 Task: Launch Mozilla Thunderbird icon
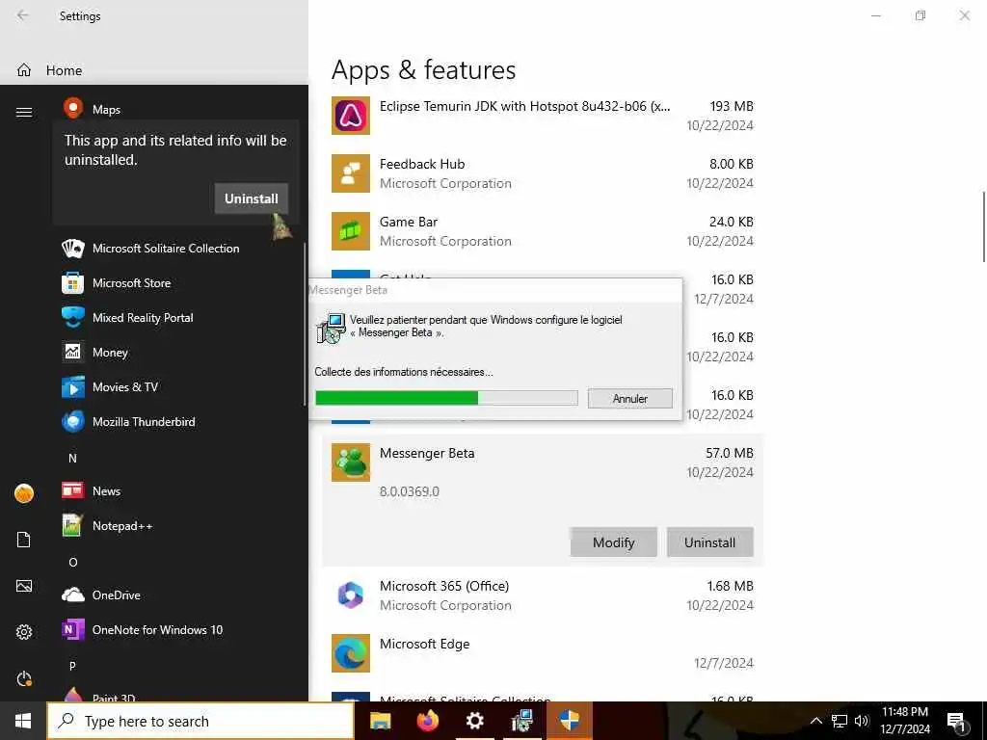[x=73, y=422]
